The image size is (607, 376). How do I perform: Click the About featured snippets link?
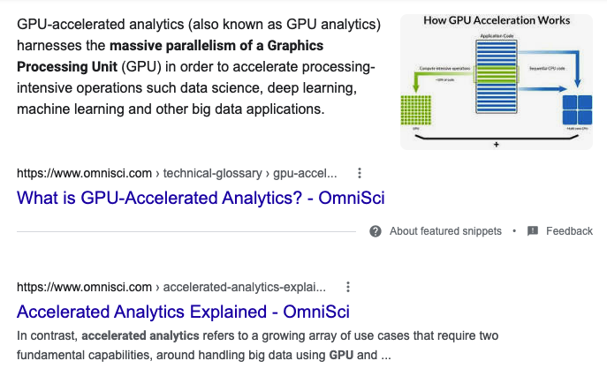445,231
